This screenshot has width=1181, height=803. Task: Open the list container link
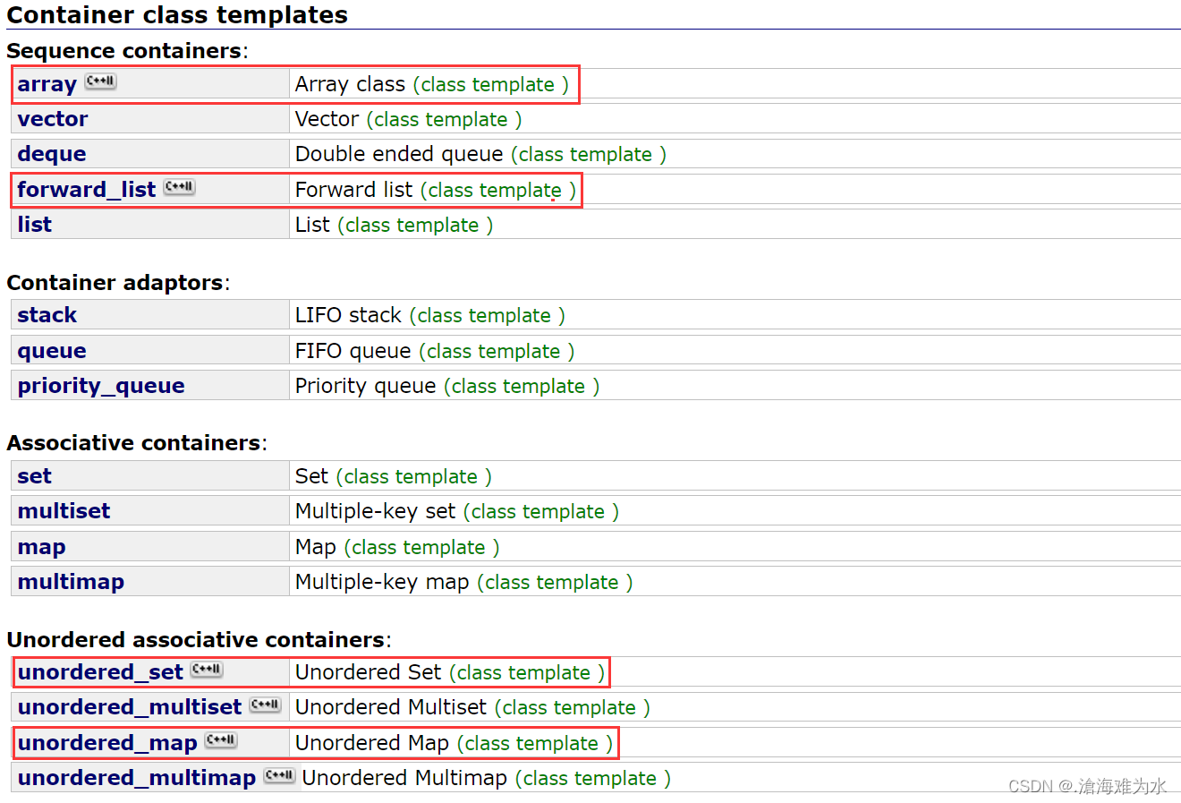(35, 225)
